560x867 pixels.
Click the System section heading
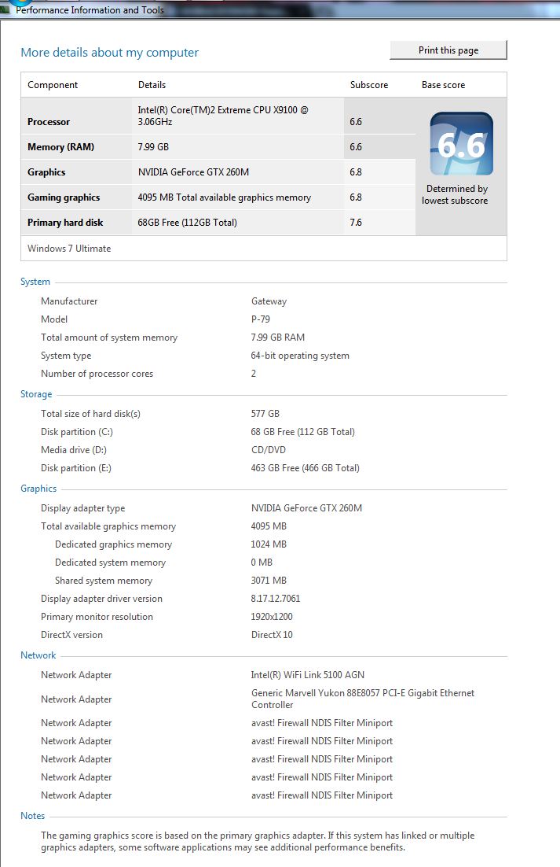point(35,282)
